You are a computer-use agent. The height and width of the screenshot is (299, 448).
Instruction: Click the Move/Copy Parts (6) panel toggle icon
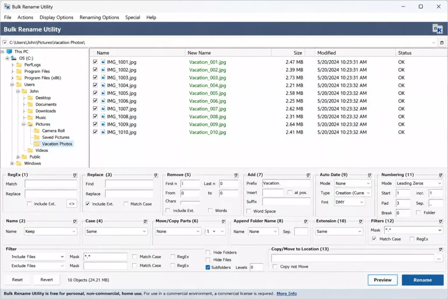(x=223, y=221)
